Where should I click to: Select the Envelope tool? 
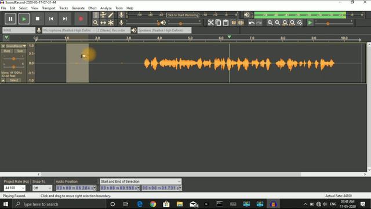click(x=103, y=15)
